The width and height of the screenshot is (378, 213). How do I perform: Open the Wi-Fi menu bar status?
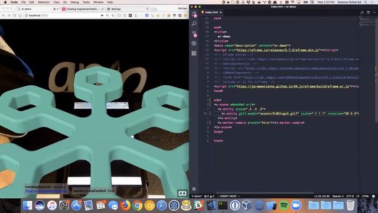coord(293,2)
